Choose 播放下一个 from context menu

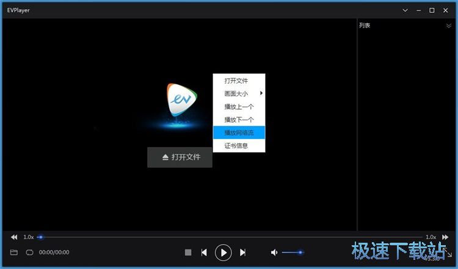tap(239, 120)
